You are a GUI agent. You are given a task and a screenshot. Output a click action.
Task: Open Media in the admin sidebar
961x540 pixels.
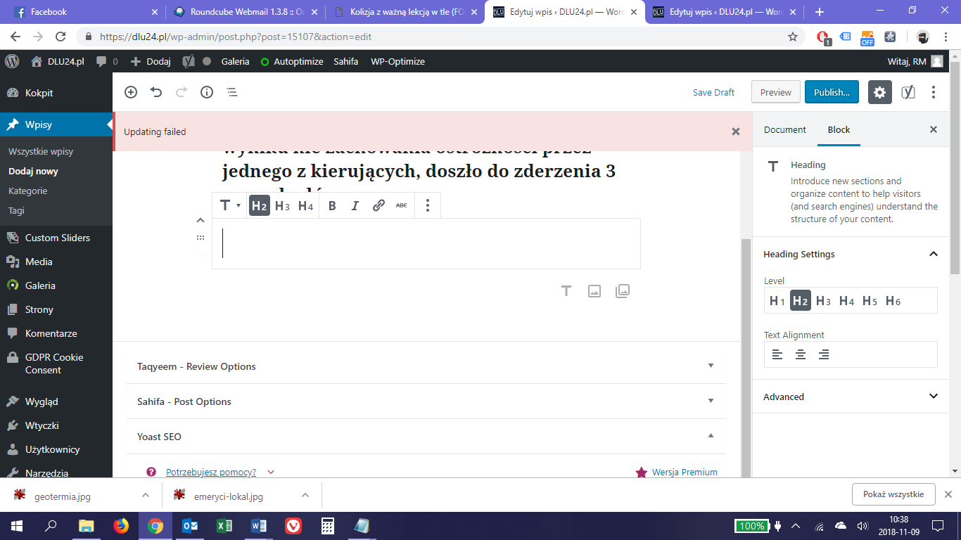click(x=39, y=262)
